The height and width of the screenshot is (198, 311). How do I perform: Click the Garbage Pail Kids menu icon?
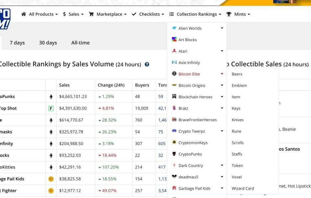(174, 188)
